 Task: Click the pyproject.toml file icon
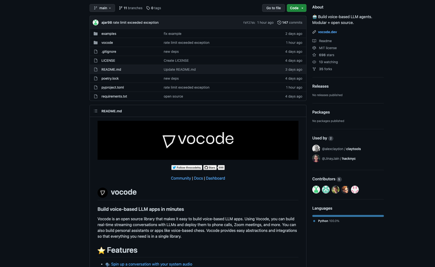coord(96,87)
